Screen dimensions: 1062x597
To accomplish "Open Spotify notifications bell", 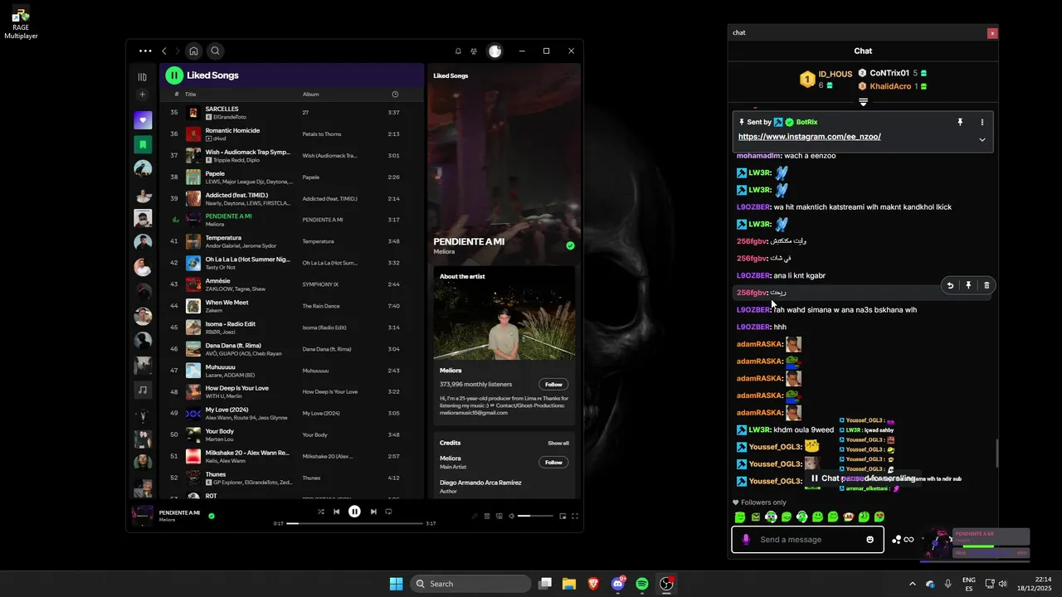I will [458, 51].
